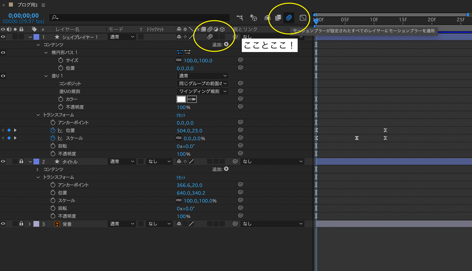Toggle continuous rasterize switch on タイトル layer
The width and height of the screenshot is (472, 271).
tap(185, 162)
